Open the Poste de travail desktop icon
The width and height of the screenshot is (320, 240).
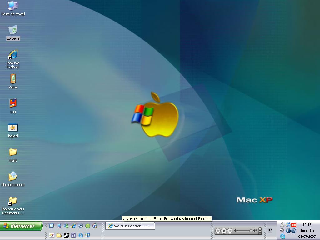13,8
